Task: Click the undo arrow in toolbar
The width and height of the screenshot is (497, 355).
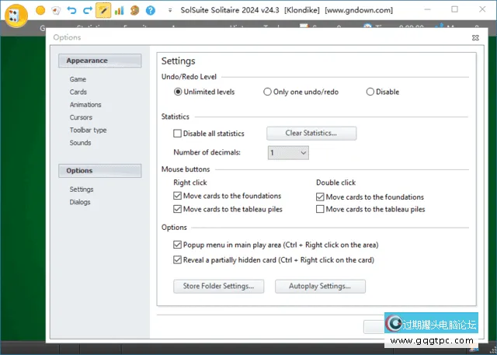Action: (71, 11)
